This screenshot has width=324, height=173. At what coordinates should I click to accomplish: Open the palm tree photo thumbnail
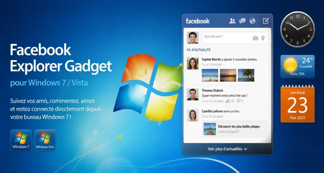coord(246,75)
